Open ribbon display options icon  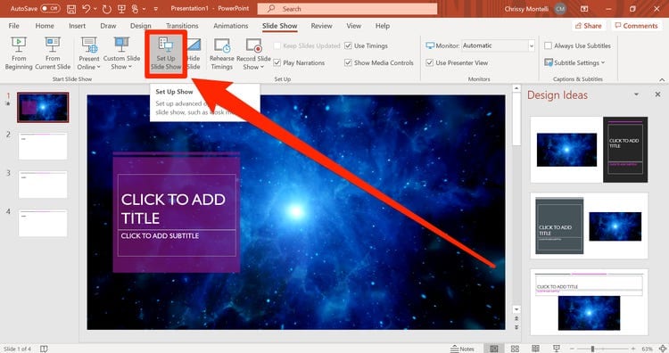[x=584, y=9]
